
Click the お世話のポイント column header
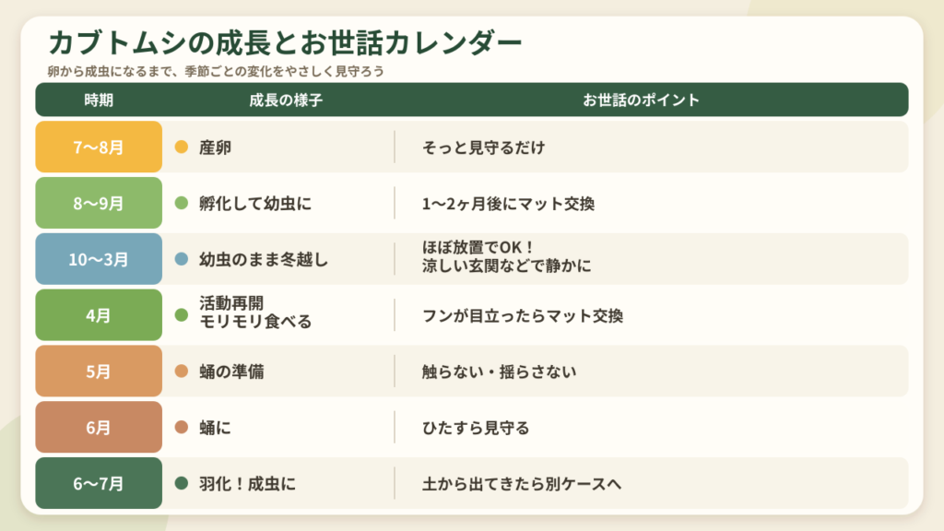[642, 100]
